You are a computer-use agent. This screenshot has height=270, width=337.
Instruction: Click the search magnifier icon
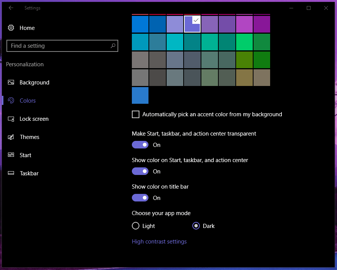pos(113,46)
